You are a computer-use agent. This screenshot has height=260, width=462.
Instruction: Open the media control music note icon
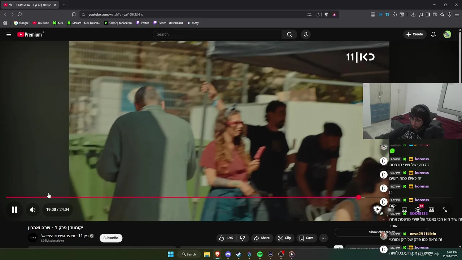420,14
